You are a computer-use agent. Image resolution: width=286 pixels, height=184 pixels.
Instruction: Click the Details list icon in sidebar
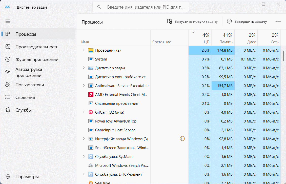point(8,97)
